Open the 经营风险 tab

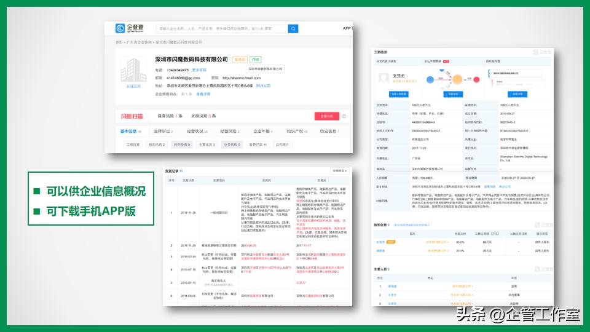click(x=229, y=131)
